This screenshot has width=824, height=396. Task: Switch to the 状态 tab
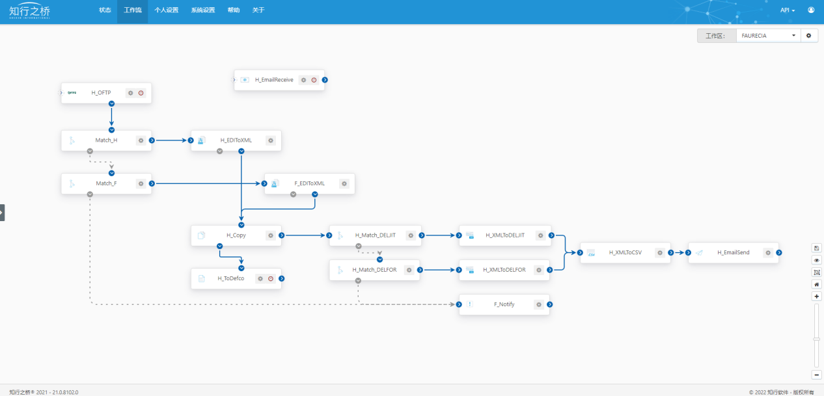105,10
